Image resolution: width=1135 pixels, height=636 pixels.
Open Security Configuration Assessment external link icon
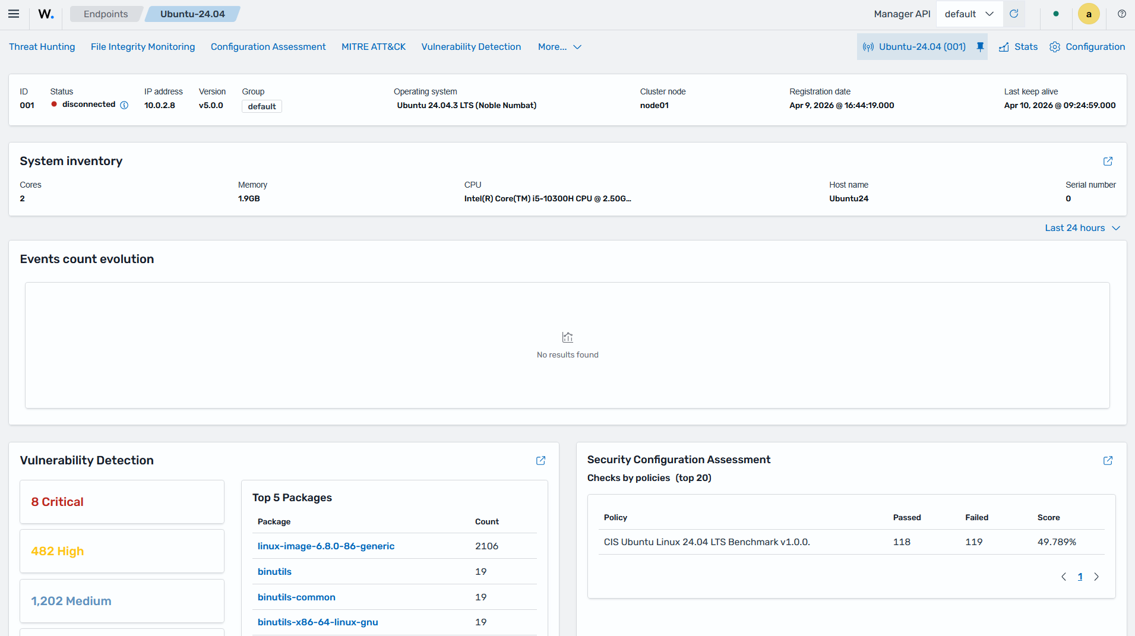click(x=1108, y=460)
